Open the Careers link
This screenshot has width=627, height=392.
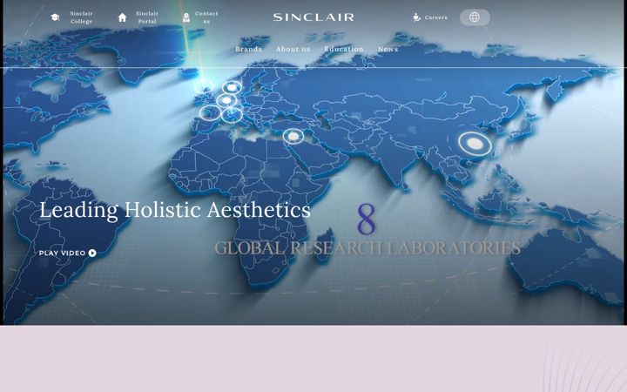(436, 17)
